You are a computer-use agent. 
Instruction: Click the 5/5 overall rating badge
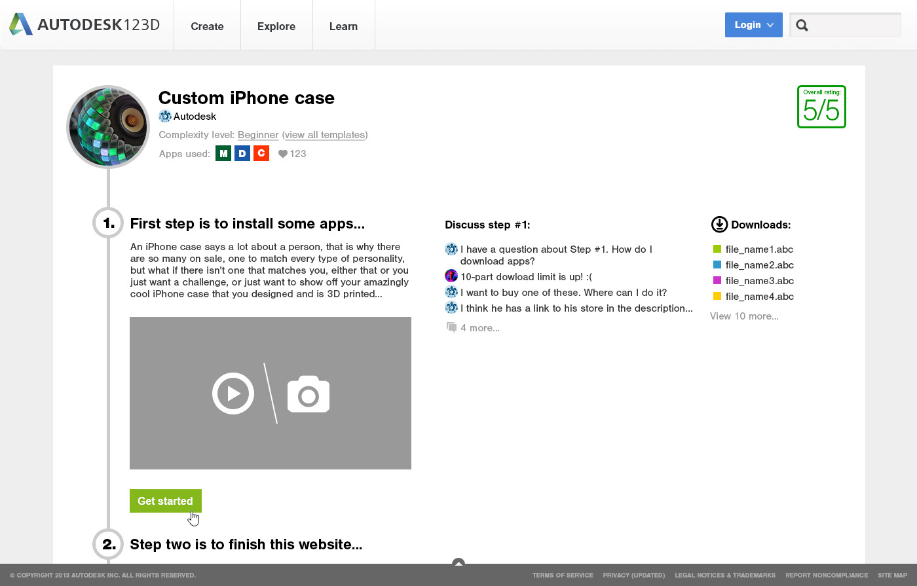click(821, 107)
